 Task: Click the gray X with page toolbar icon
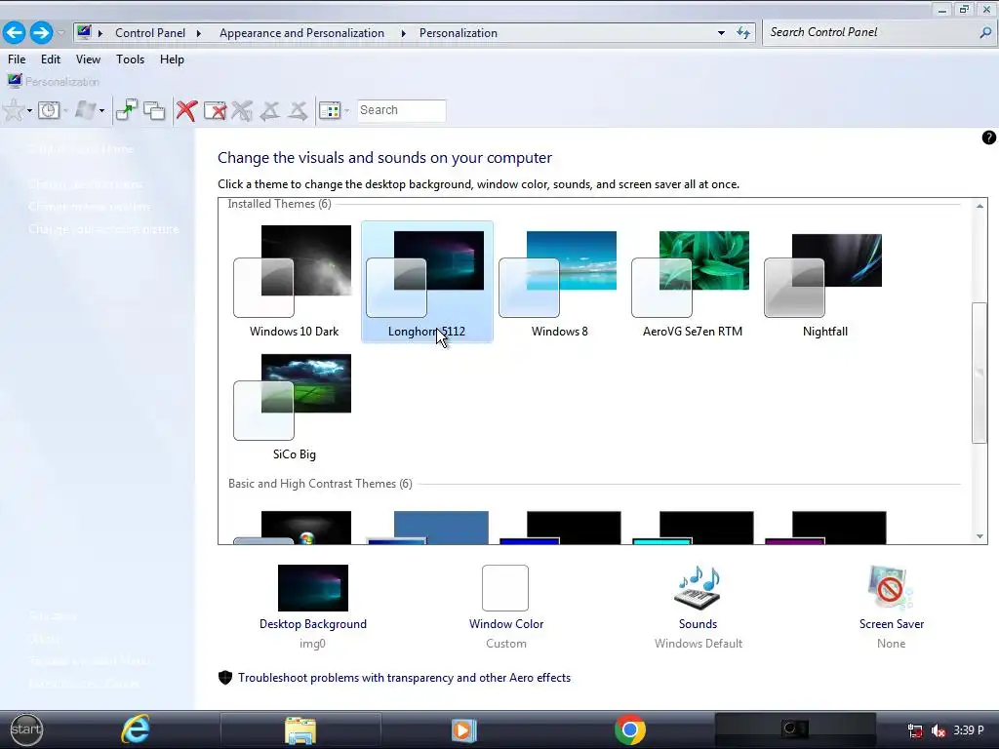click(242, 110)
